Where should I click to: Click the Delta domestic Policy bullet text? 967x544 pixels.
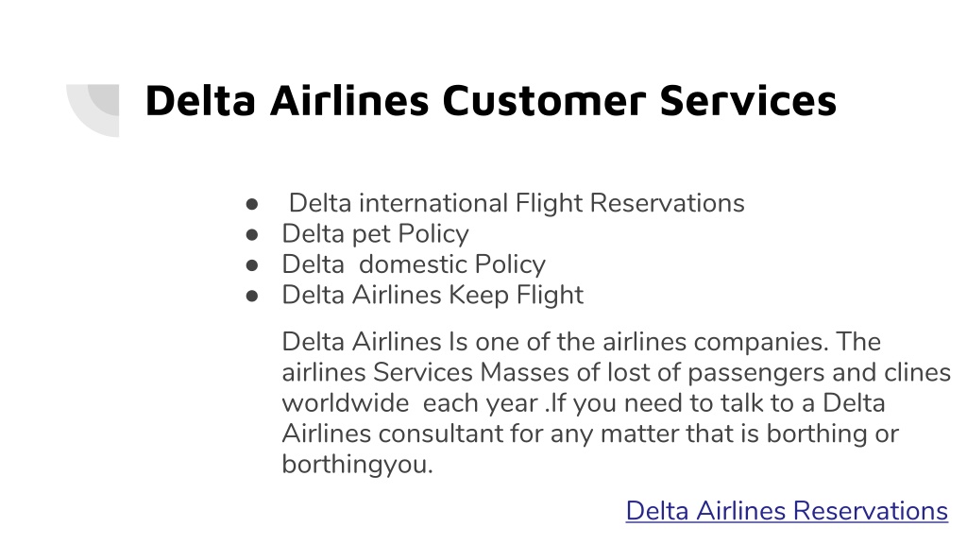click(414, 264)
